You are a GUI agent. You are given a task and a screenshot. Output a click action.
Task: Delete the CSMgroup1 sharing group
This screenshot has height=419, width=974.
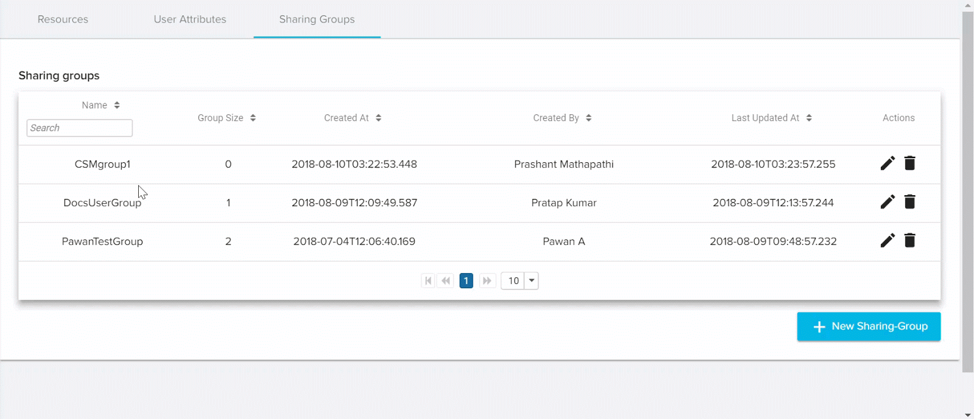(x=909, y=163)
